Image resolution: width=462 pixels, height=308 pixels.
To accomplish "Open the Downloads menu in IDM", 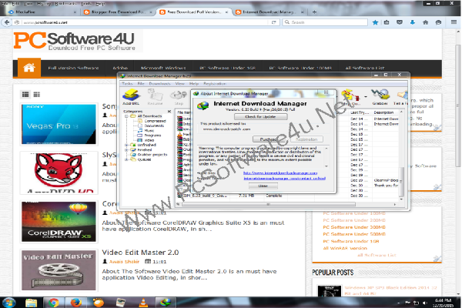I will pyautogui.click(x=159, y=84).
